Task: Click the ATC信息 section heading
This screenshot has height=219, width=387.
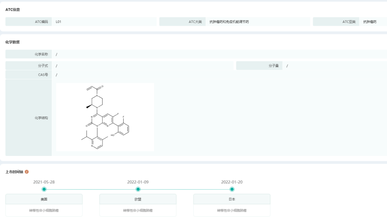Action: [x=13, y=9]
